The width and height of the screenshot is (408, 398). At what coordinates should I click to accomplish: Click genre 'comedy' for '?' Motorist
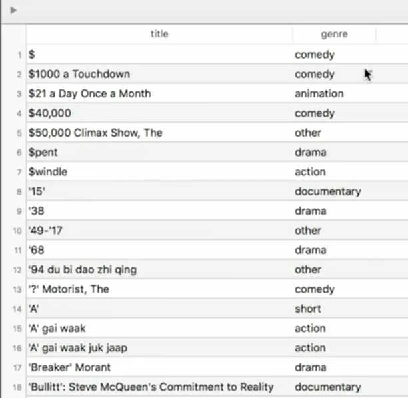coord(315,289)
